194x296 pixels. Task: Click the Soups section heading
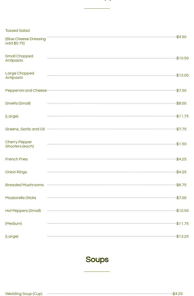97,260
